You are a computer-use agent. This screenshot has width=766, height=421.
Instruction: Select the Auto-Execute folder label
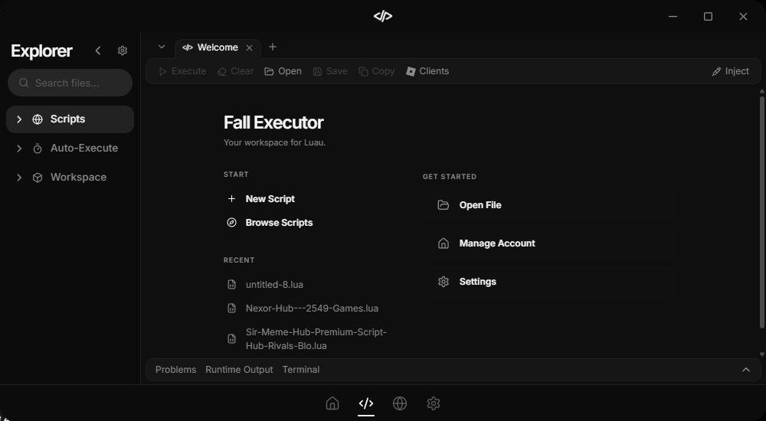click(84, 148)
